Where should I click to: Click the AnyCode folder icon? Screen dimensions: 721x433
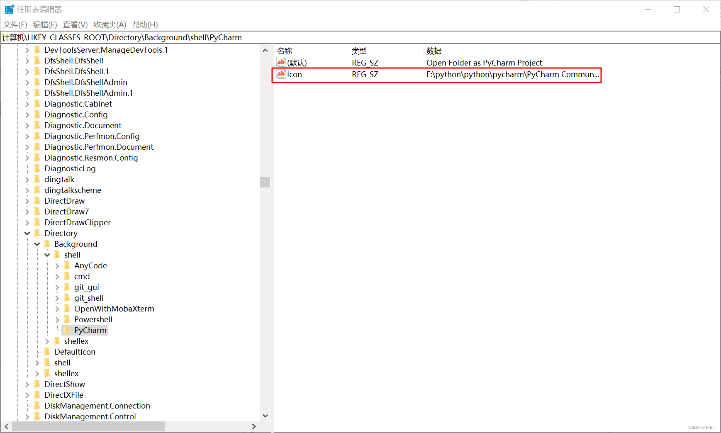pyautogui.click(x=67, y=265)
